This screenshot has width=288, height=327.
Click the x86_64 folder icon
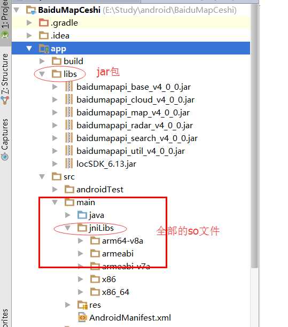pos(95,292)
